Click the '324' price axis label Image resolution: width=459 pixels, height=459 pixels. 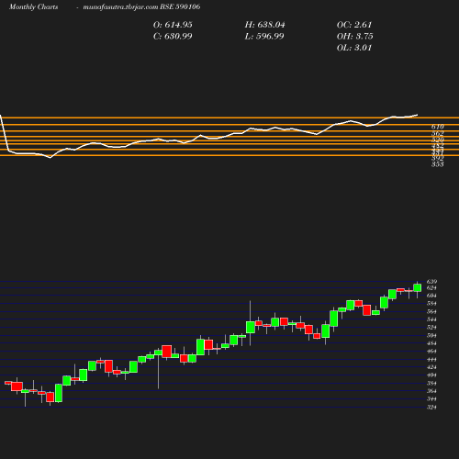pyautogui.click(x=431, y=407)
